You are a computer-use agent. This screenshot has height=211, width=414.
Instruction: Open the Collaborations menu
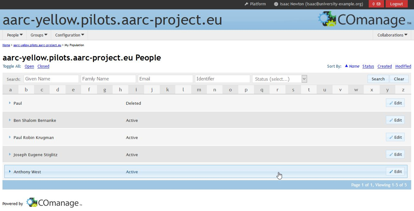click(392, 35)
